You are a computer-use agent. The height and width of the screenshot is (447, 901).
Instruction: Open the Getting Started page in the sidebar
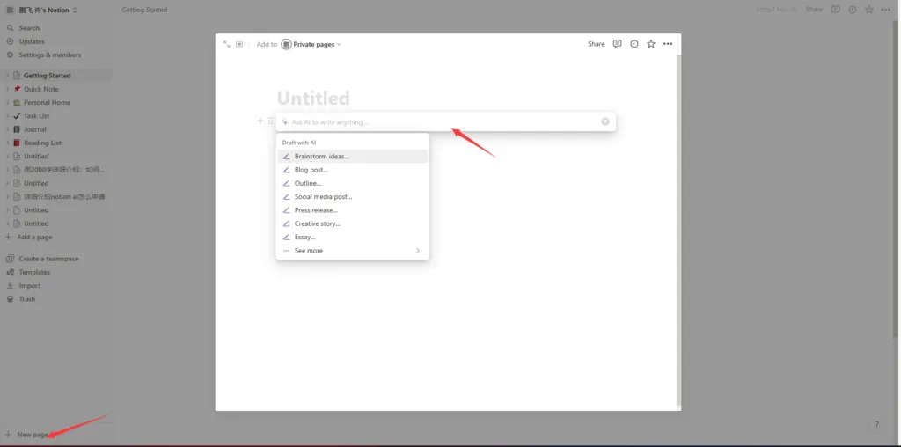click(48, 76)
